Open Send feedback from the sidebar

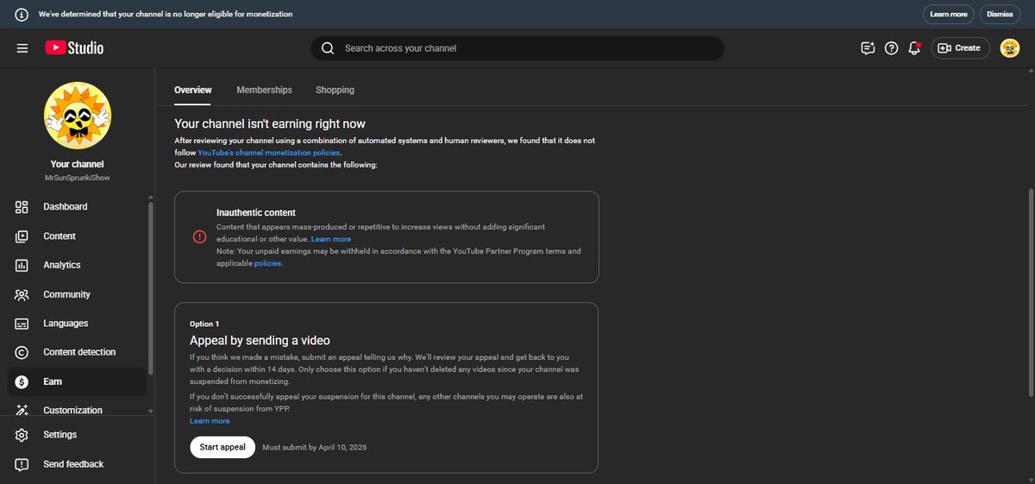[x=77, y=464]
